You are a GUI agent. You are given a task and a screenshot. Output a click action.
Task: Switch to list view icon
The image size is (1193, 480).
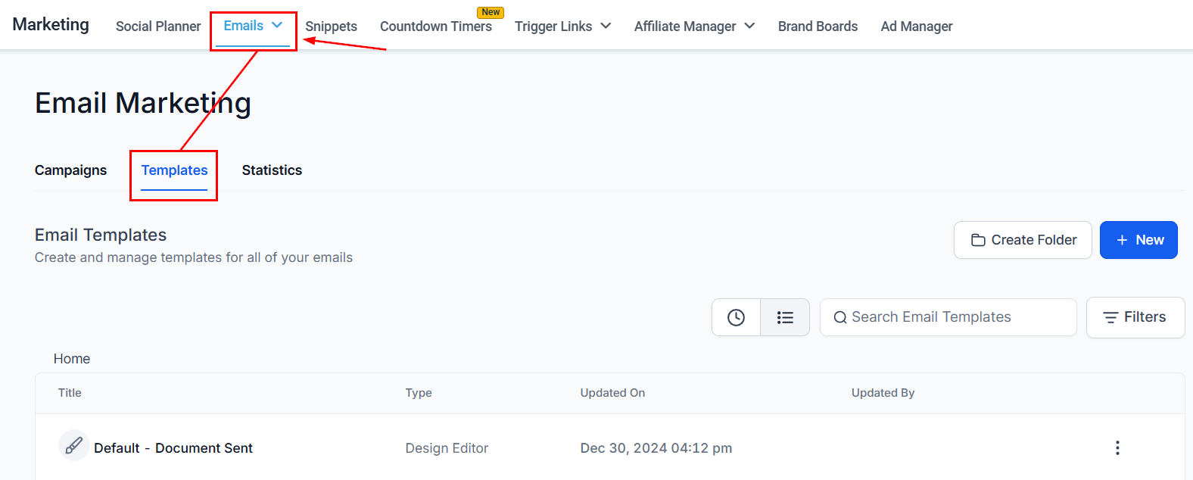[785, 317]
